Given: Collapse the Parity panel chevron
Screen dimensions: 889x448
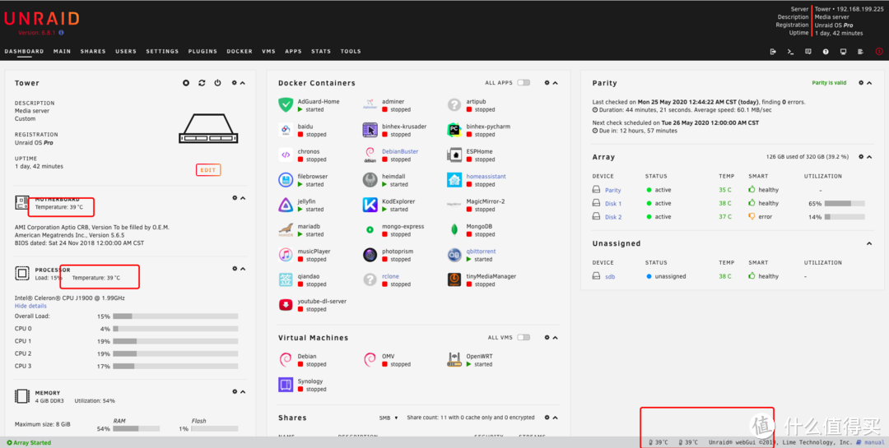Looking at the screenshot, I should (870, 83).
